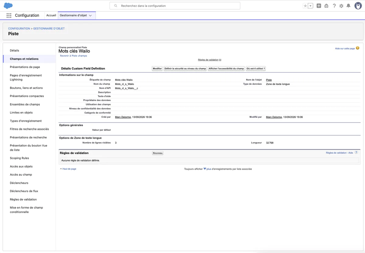Screen dimensions: 365x253
Task: Click the Salesforce cloud logo
Action: point(8,6)
